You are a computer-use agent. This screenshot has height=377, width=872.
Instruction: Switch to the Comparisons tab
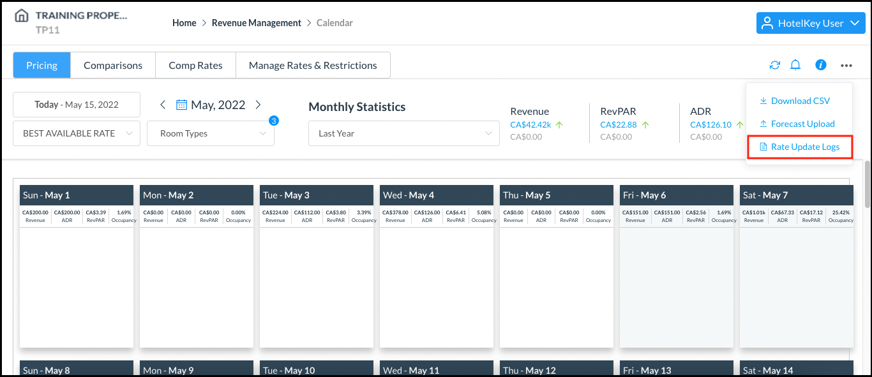click(x=112, y=64)
